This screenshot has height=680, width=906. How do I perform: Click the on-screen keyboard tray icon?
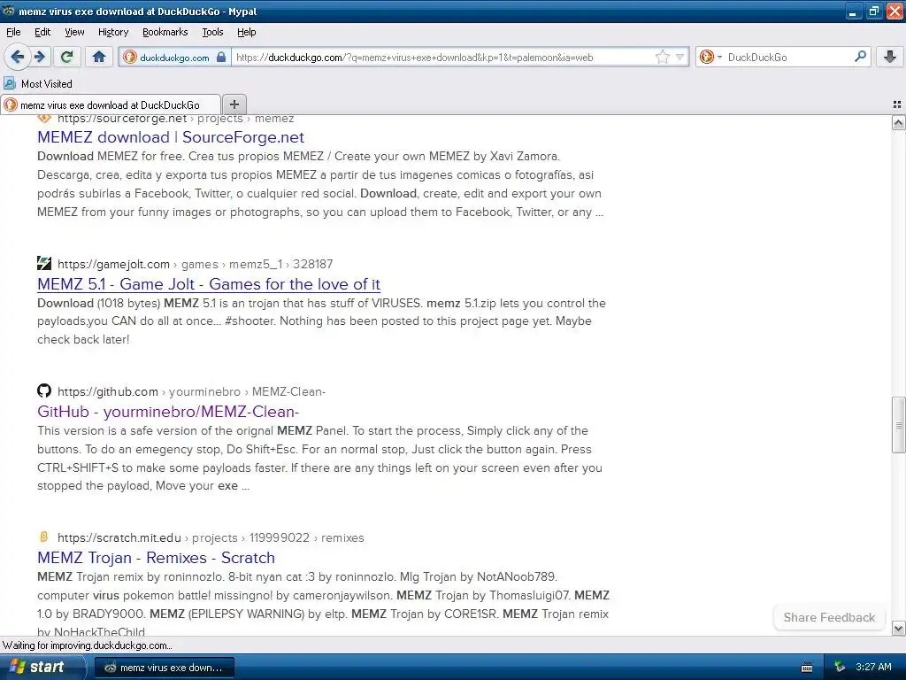coord(807,668)
